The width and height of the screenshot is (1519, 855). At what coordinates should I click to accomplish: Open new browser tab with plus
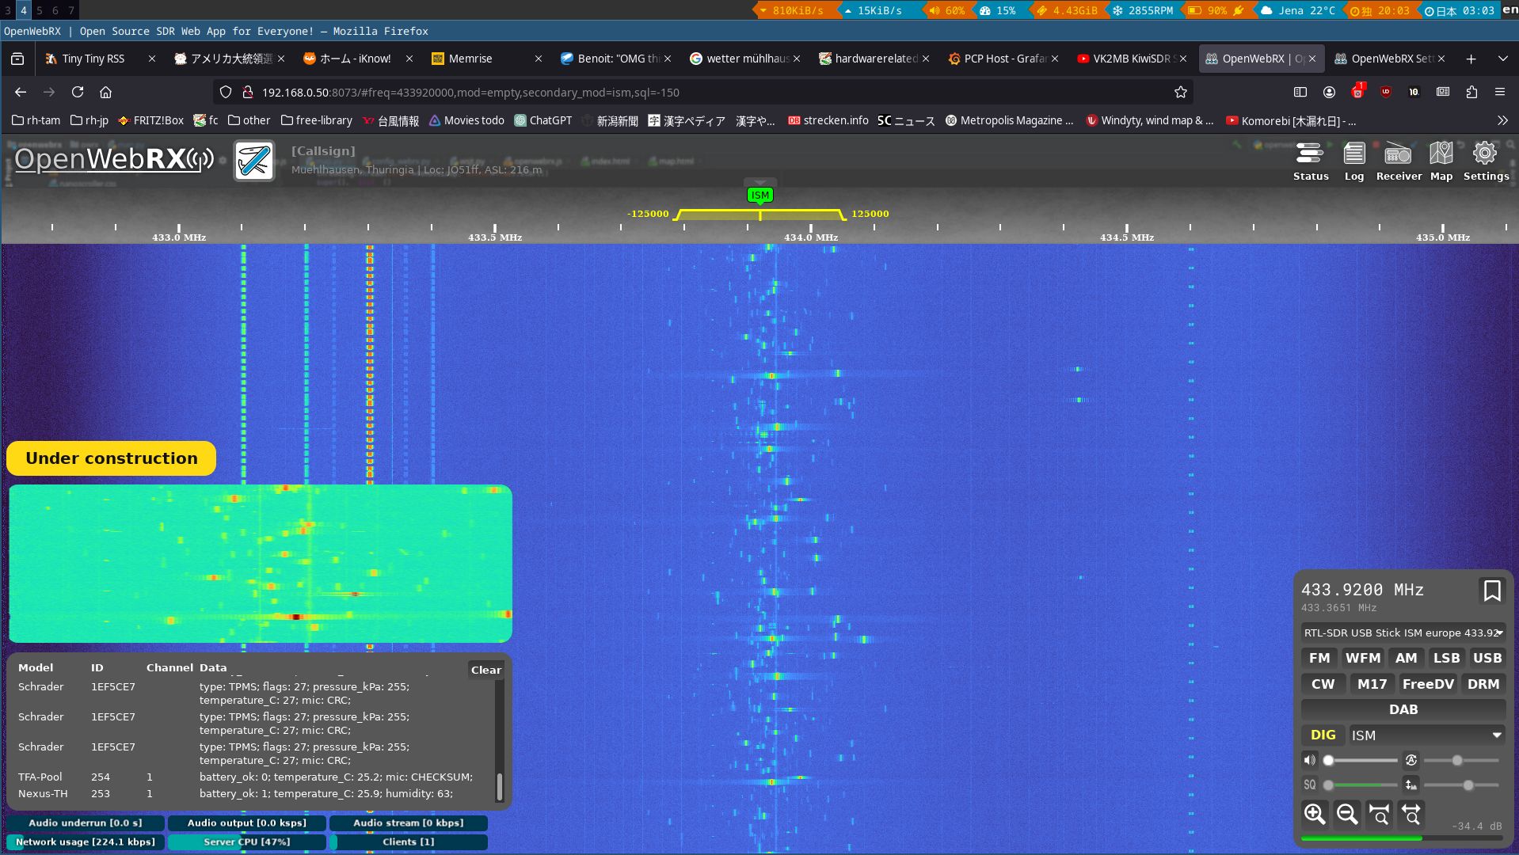1471,59
